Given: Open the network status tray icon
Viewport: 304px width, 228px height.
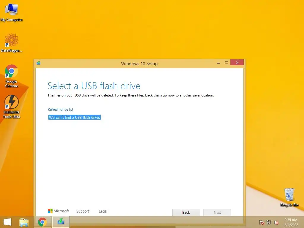Looking at the screenshot, I should coord(269,222).
